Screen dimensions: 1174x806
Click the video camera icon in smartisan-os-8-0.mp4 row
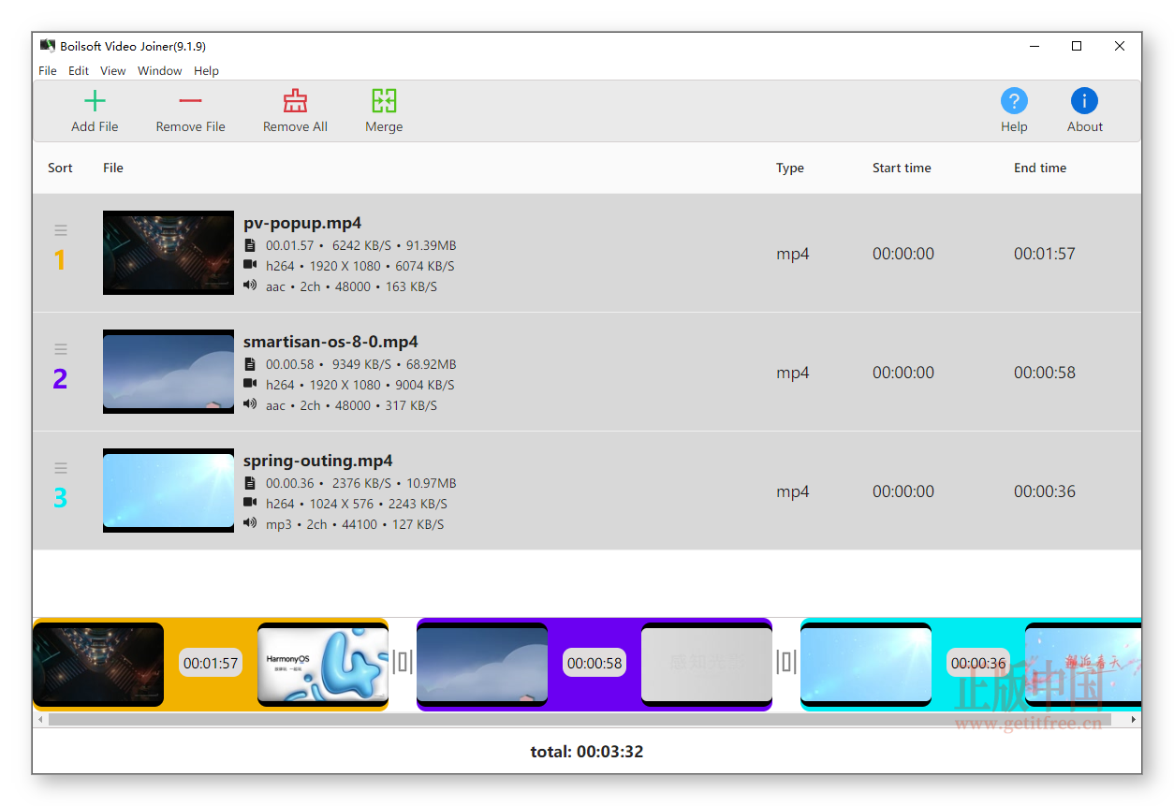pyautogui.click(x=250, y=384)
